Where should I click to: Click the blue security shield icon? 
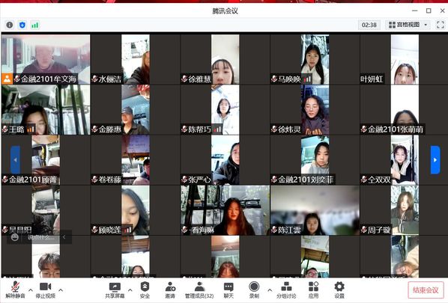point(22,25)
